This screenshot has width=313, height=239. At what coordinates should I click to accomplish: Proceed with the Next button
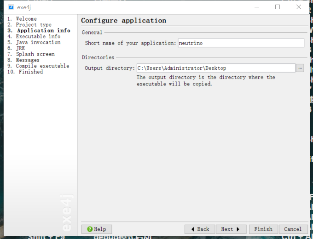231,229
